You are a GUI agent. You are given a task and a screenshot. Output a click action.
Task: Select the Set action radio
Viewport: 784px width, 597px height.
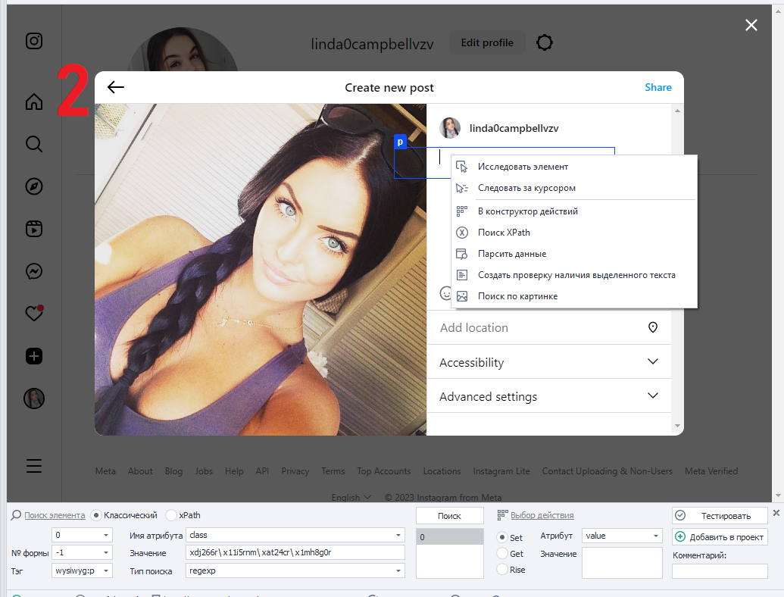pos(502,537)
